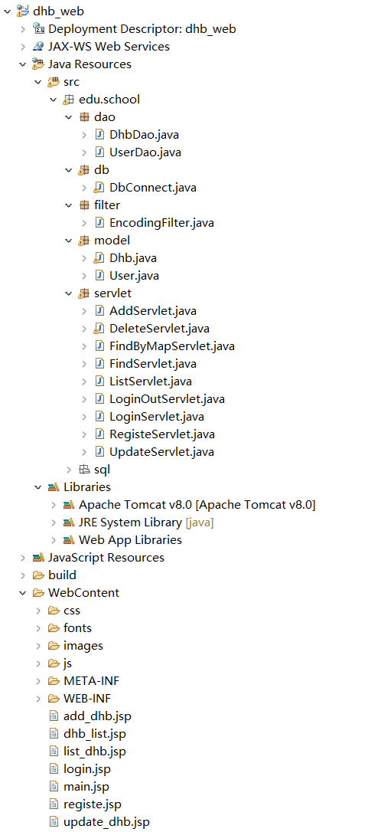This screenshot has height=832, width=384.
Task: Click the DbConnect.java file icon
Action: 99,187
